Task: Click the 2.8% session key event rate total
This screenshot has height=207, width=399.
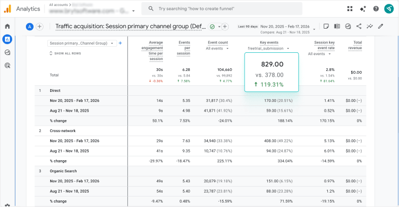Action: click(330, 70)
